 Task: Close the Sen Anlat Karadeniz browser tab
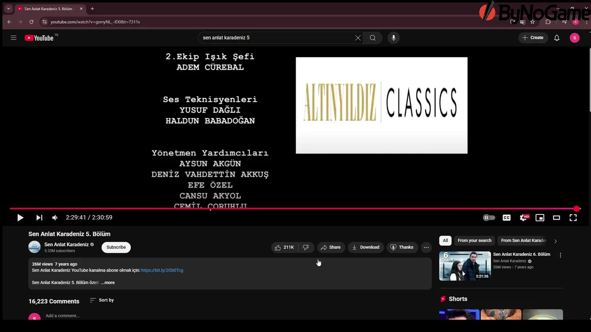tap(81, 9)
